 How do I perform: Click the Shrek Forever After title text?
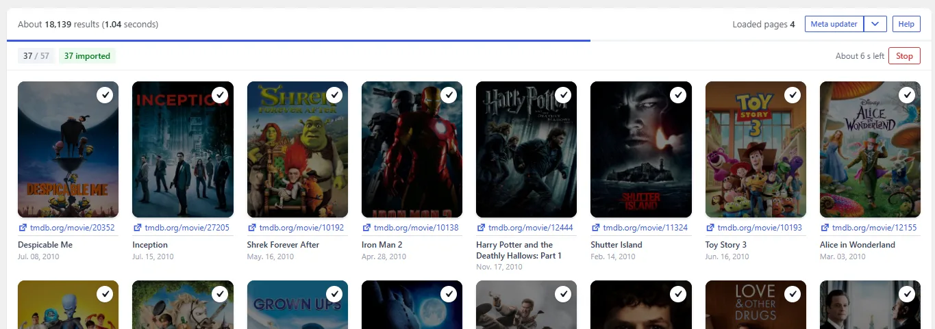click(283, 245)
